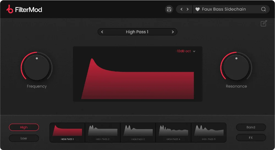Click the FilterMod logo
Screen dimensions: 275x150
point(24,10)
